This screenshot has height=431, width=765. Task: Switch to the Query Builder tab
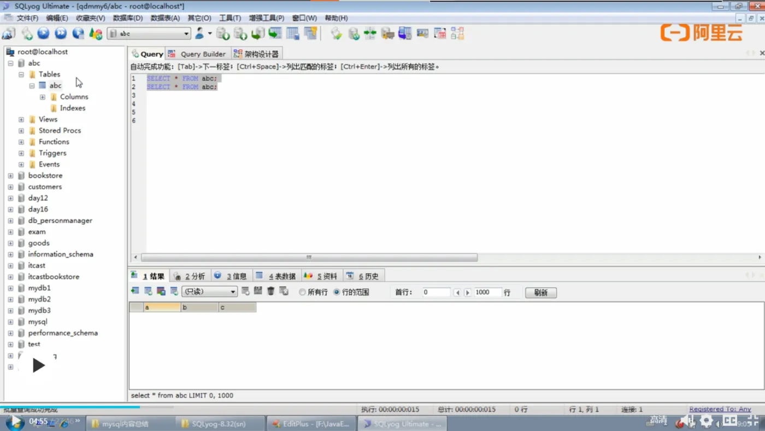click(x=197, y=54)
